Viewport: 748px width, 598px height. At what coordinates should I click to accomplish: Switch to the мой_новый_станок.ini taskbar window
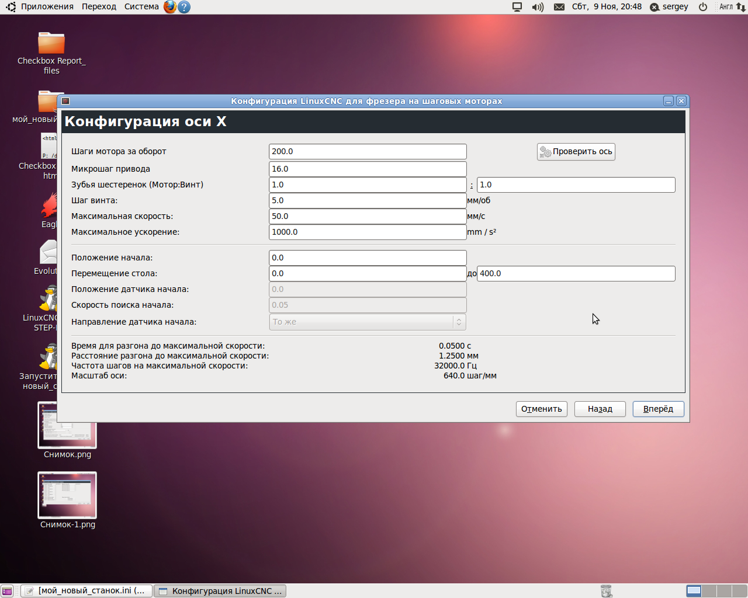click(86, 591)
